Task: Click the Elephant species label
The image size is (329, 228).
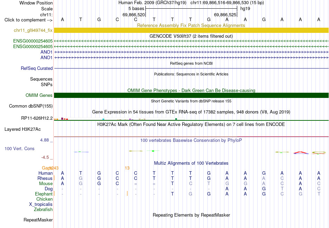Action: point(44,194)
